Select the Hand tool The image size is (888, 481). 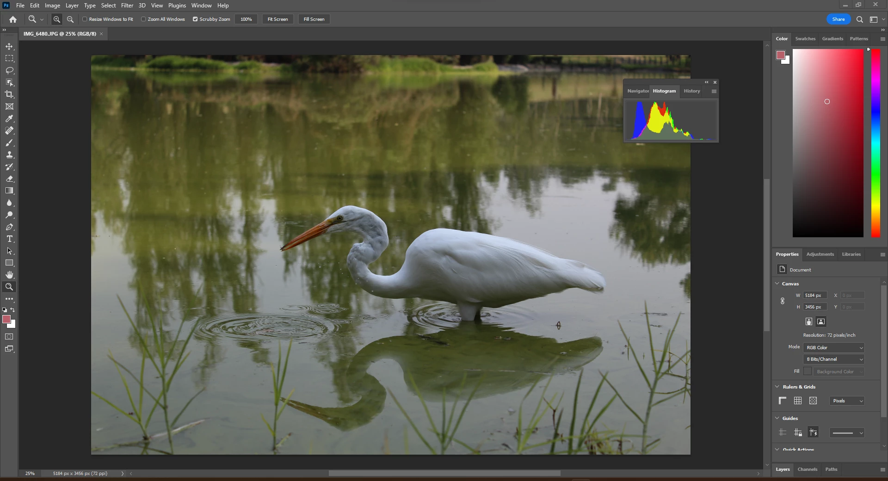click(9, 275)
